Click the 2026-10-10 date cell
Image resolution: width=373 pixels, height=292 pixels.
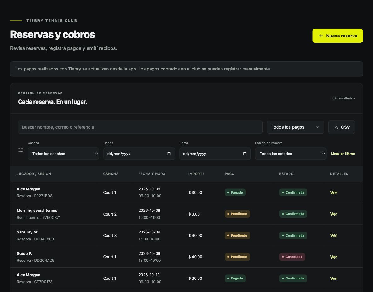point(149,275)
